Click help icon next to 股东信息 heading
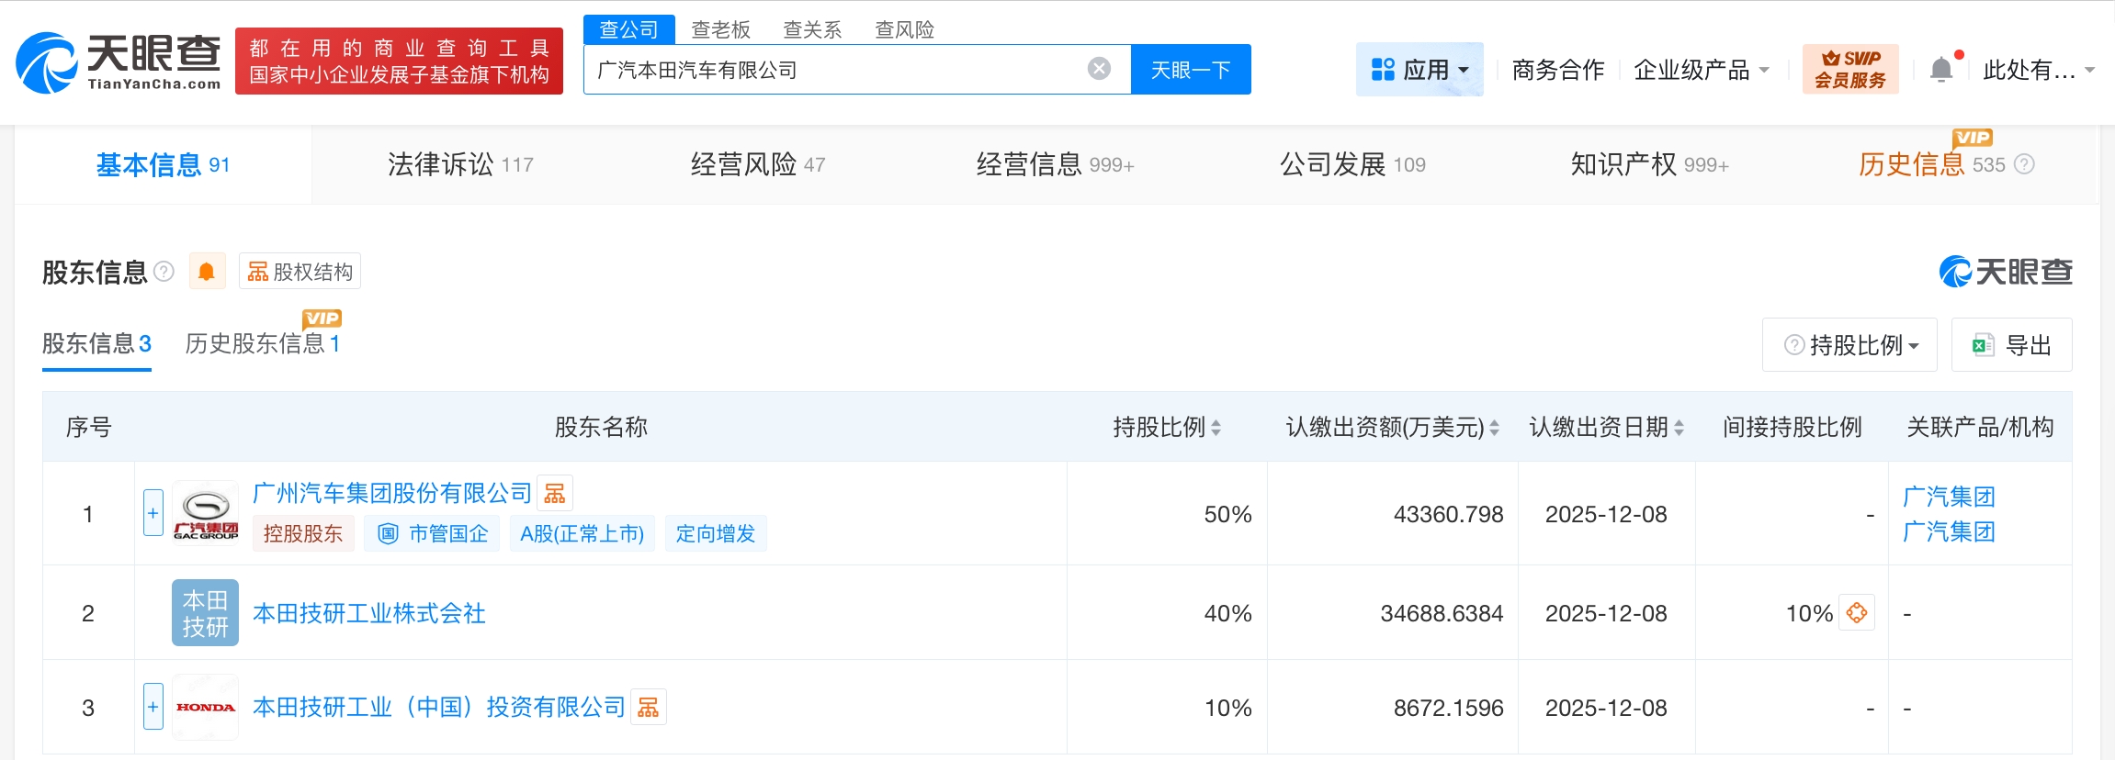This screenshot has width=2115, height=760. (x=164, y=272)
